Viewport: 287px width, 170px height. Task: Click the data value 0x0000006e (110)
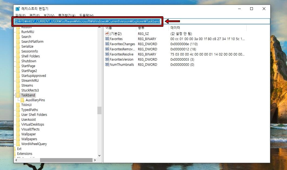point(184,44)
